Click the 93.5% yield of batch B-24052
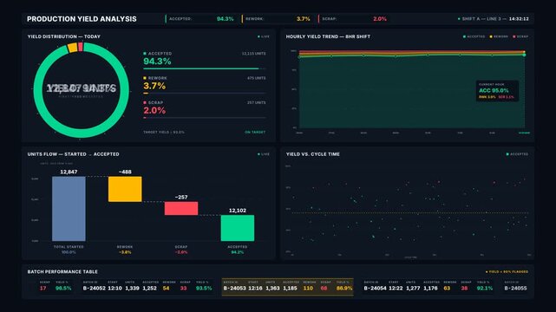The height and width of the screenshot is (312, 556). click(x=204, y=289)
